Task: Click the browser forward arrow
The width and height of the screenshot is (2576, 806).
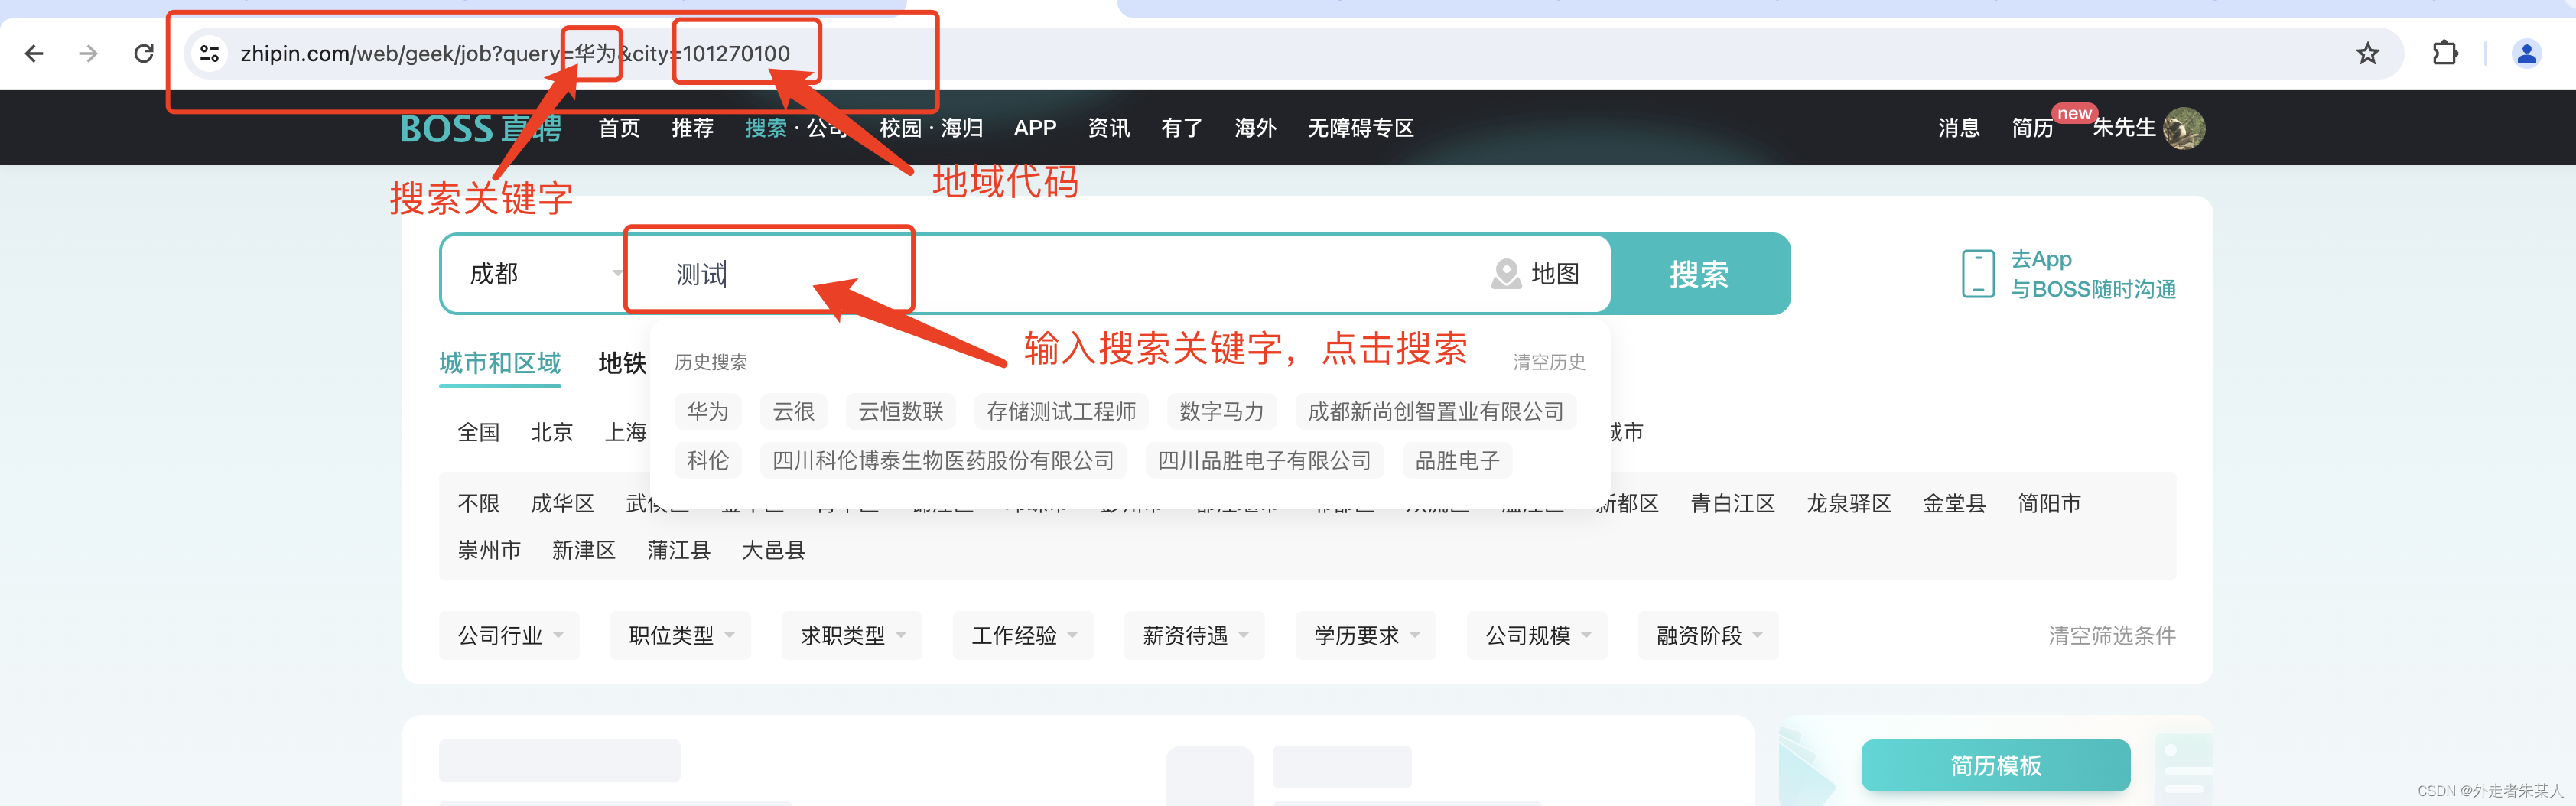Action: pos(89,53)
